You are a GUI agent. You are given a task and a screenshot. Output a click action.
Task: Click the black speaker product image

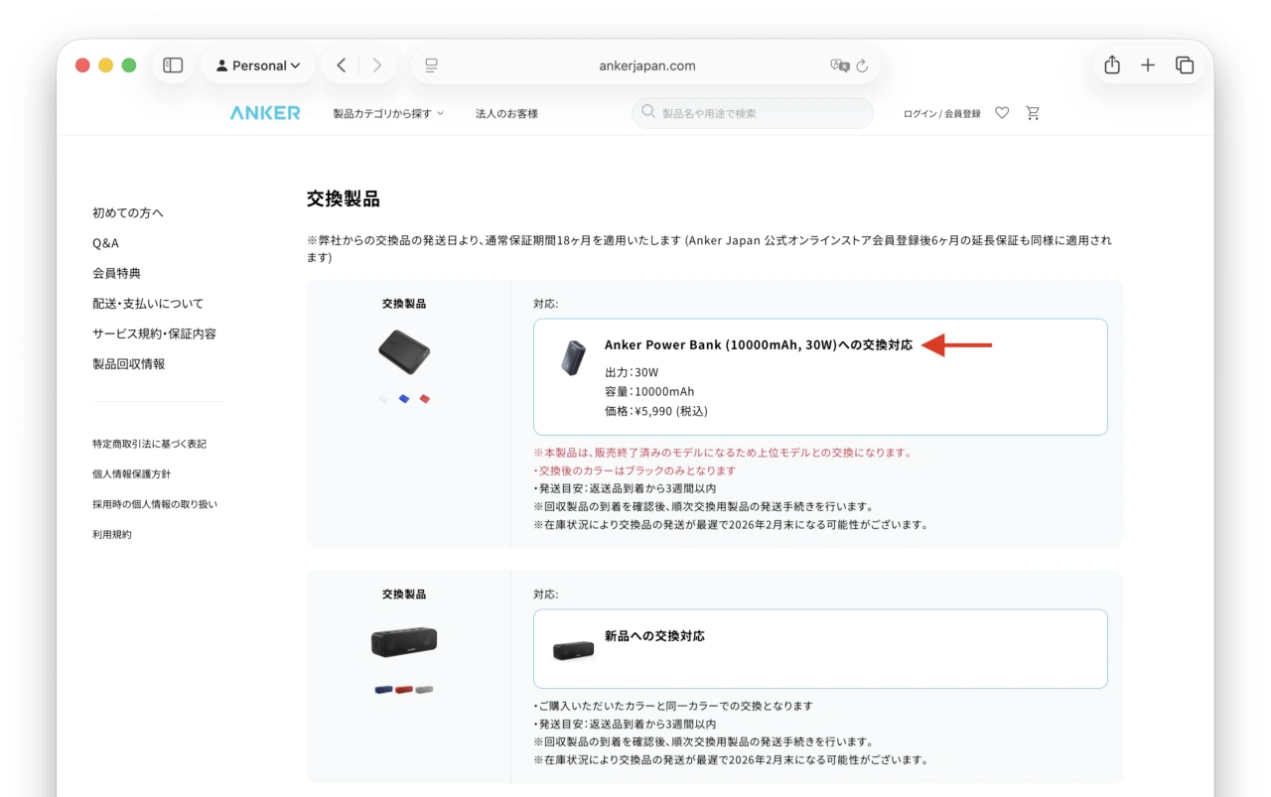tap(404, 641)
